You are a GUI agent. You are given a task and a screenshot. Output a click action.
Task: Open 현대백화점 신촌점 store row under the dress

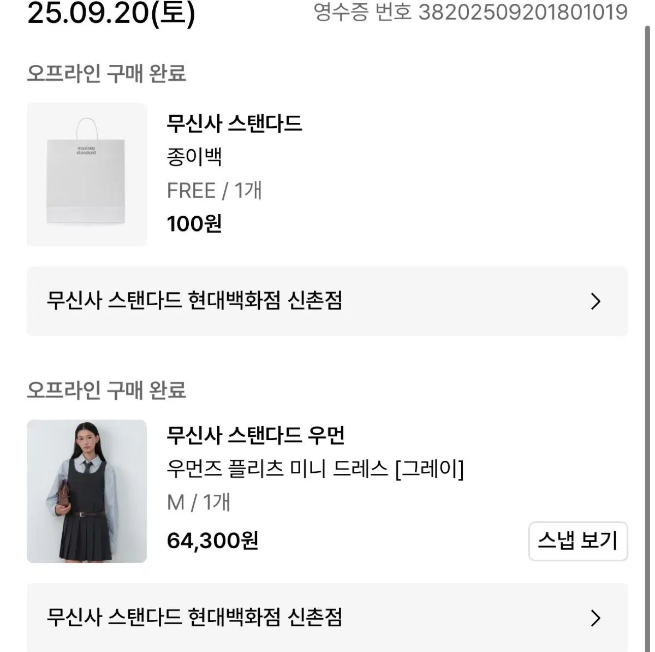pos(195,618)
